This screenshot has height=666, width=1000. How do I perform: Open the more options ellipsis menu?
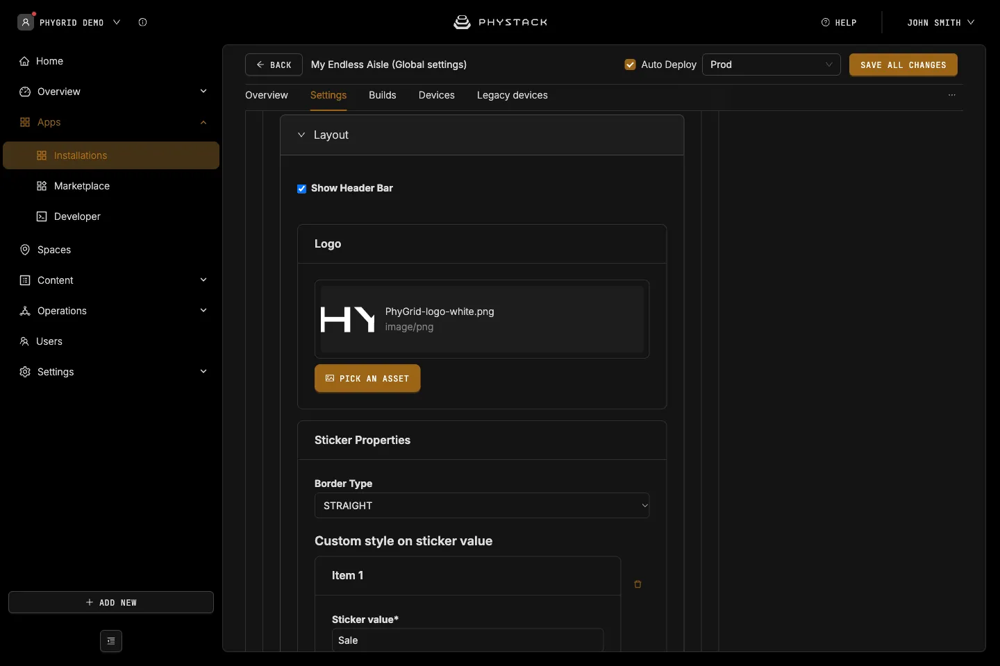coord(952,95)
